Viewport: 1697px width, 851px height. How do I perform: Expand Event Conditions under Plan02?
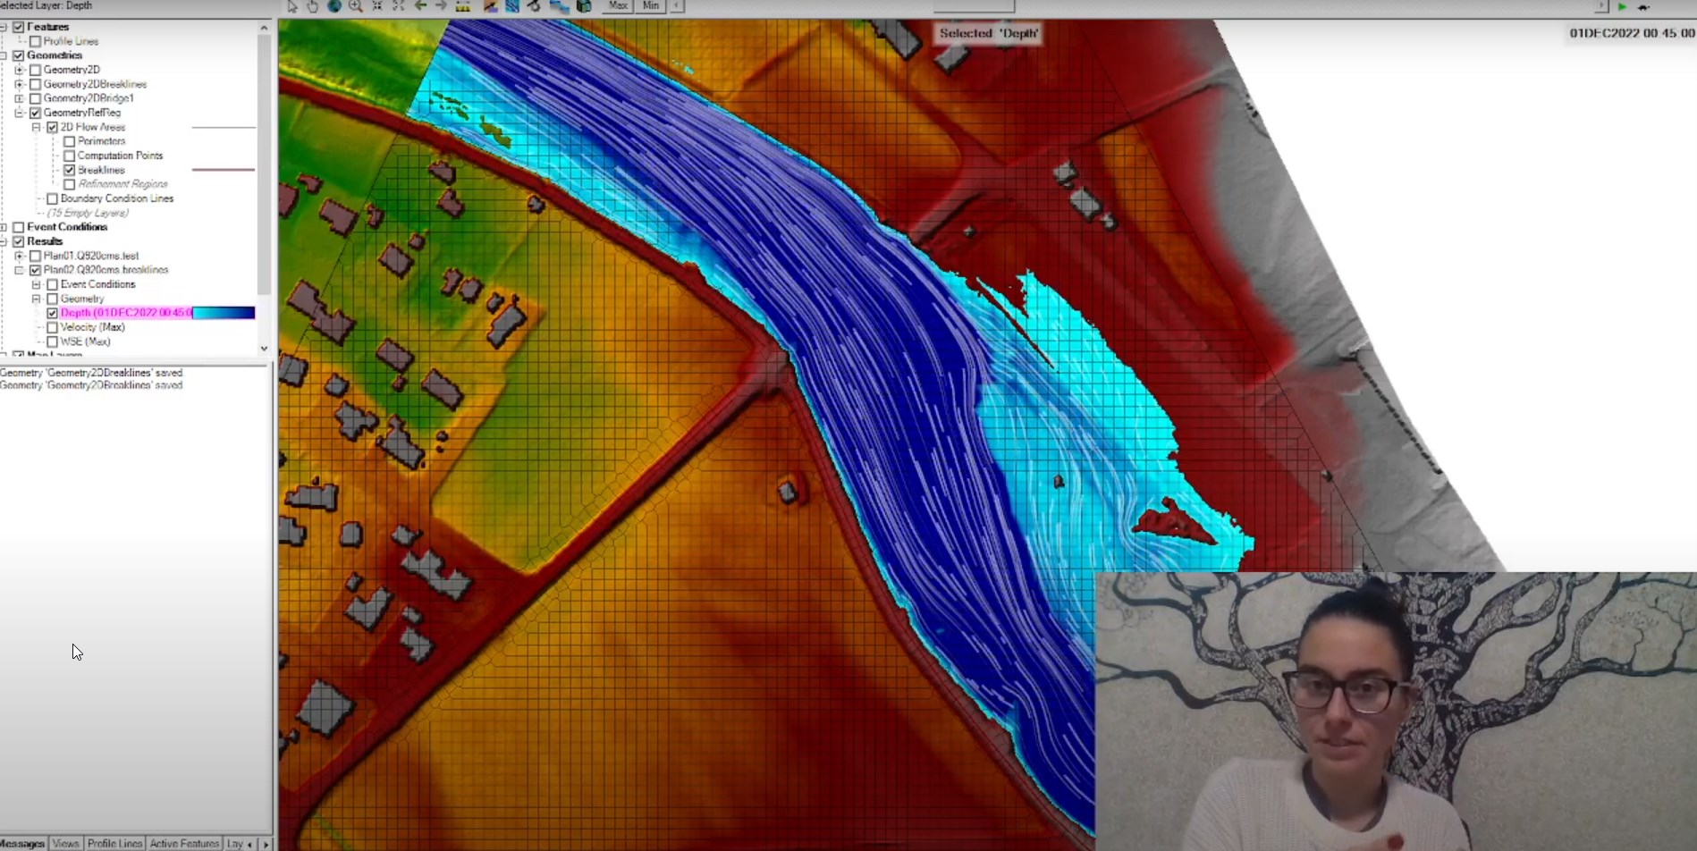coord(36,284)
